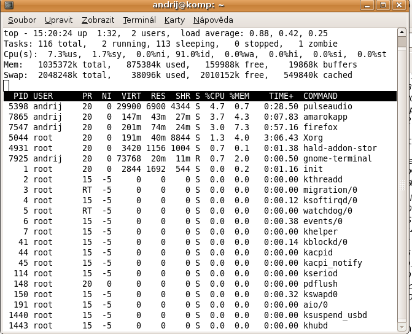Viewport: 412px width, 334px height.
Task: Click the kacpi_notify command text
Action: pos(333,263)
